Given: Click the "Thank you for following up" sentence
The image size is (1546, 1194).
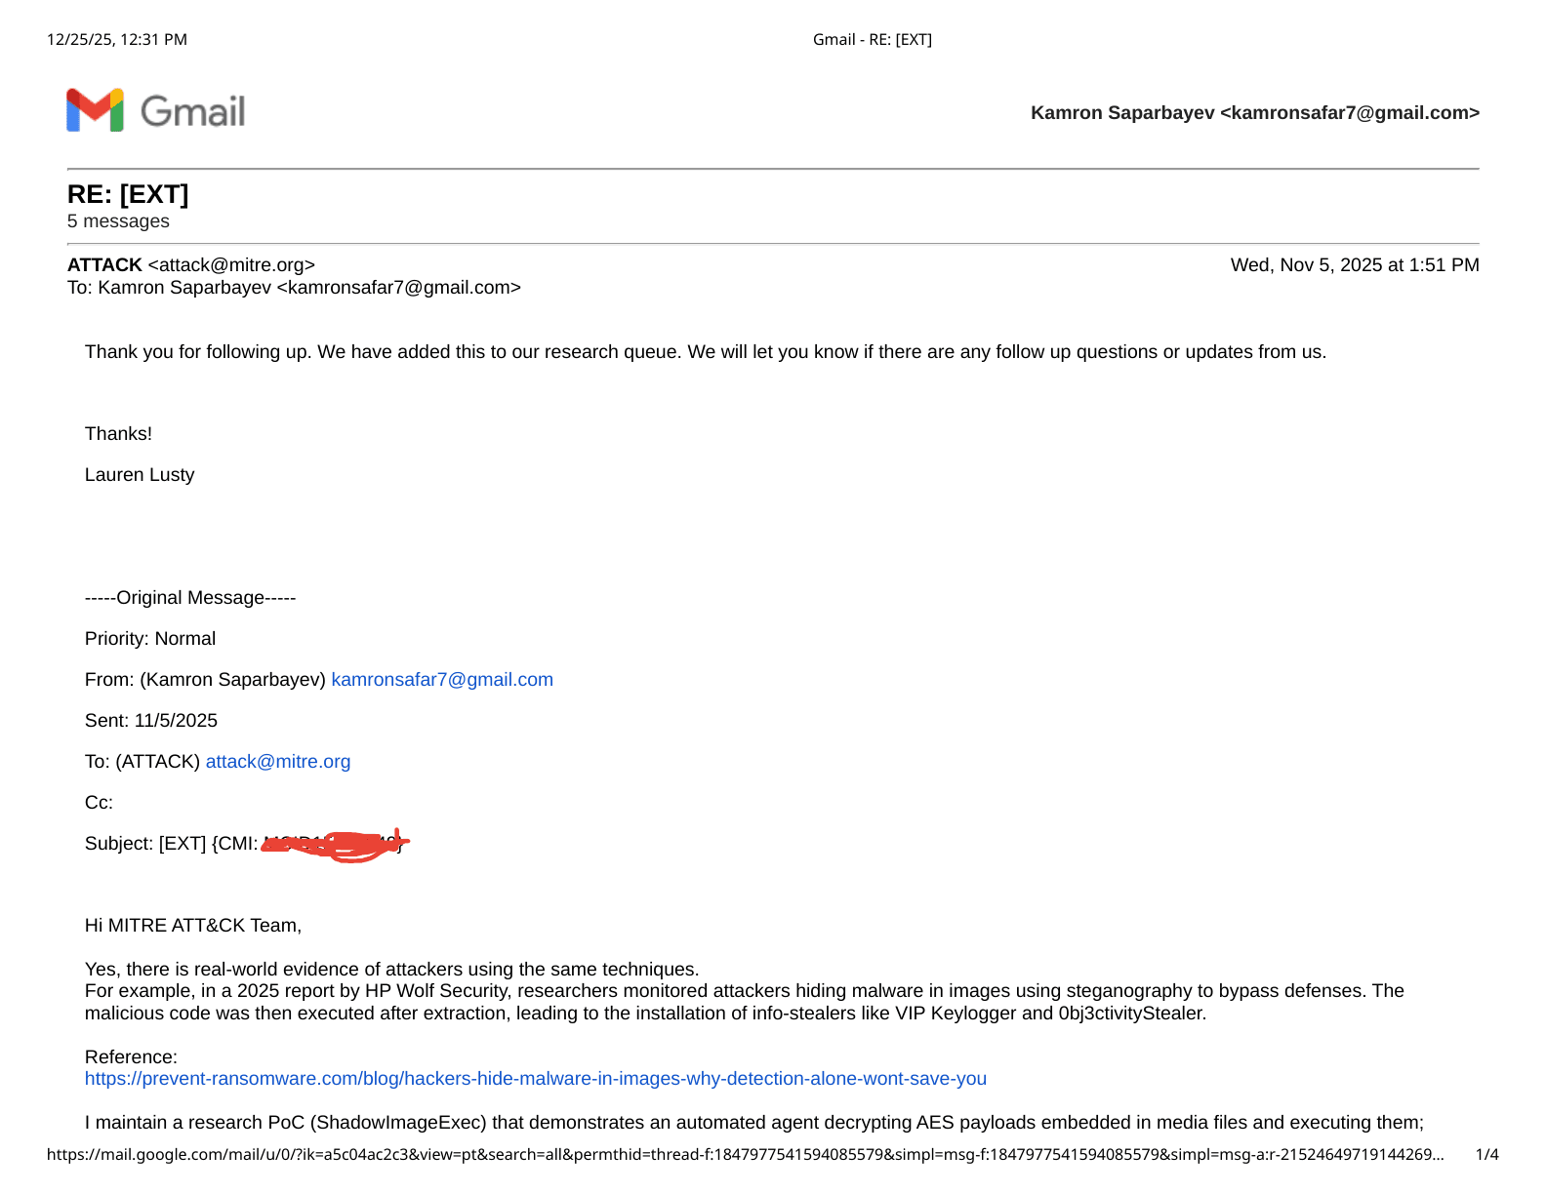Looking at the screenshot, I should [706, 352].
